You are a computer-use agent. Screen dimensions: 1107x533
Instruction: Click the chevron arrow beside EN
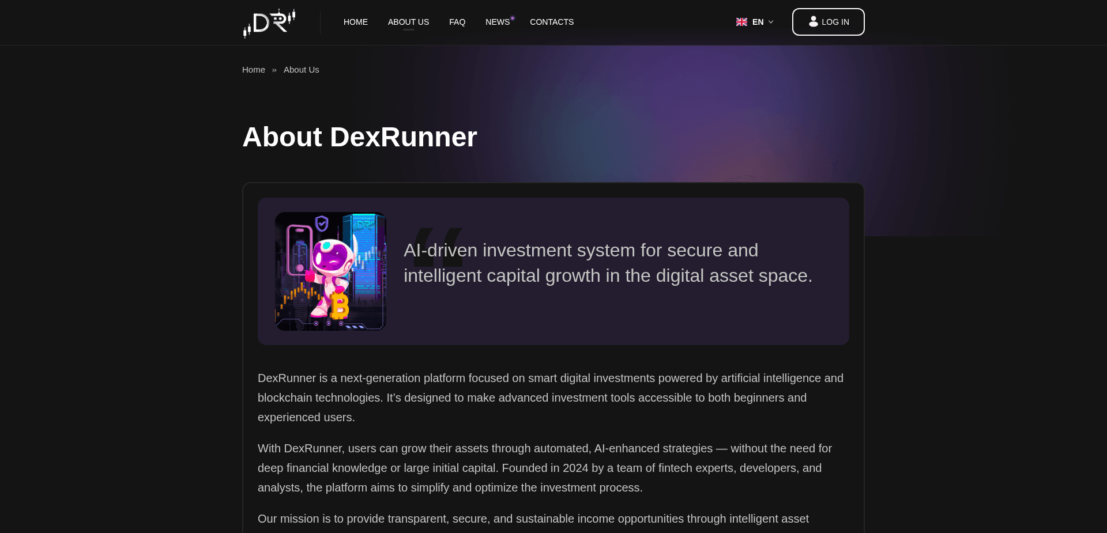[771, 22]
